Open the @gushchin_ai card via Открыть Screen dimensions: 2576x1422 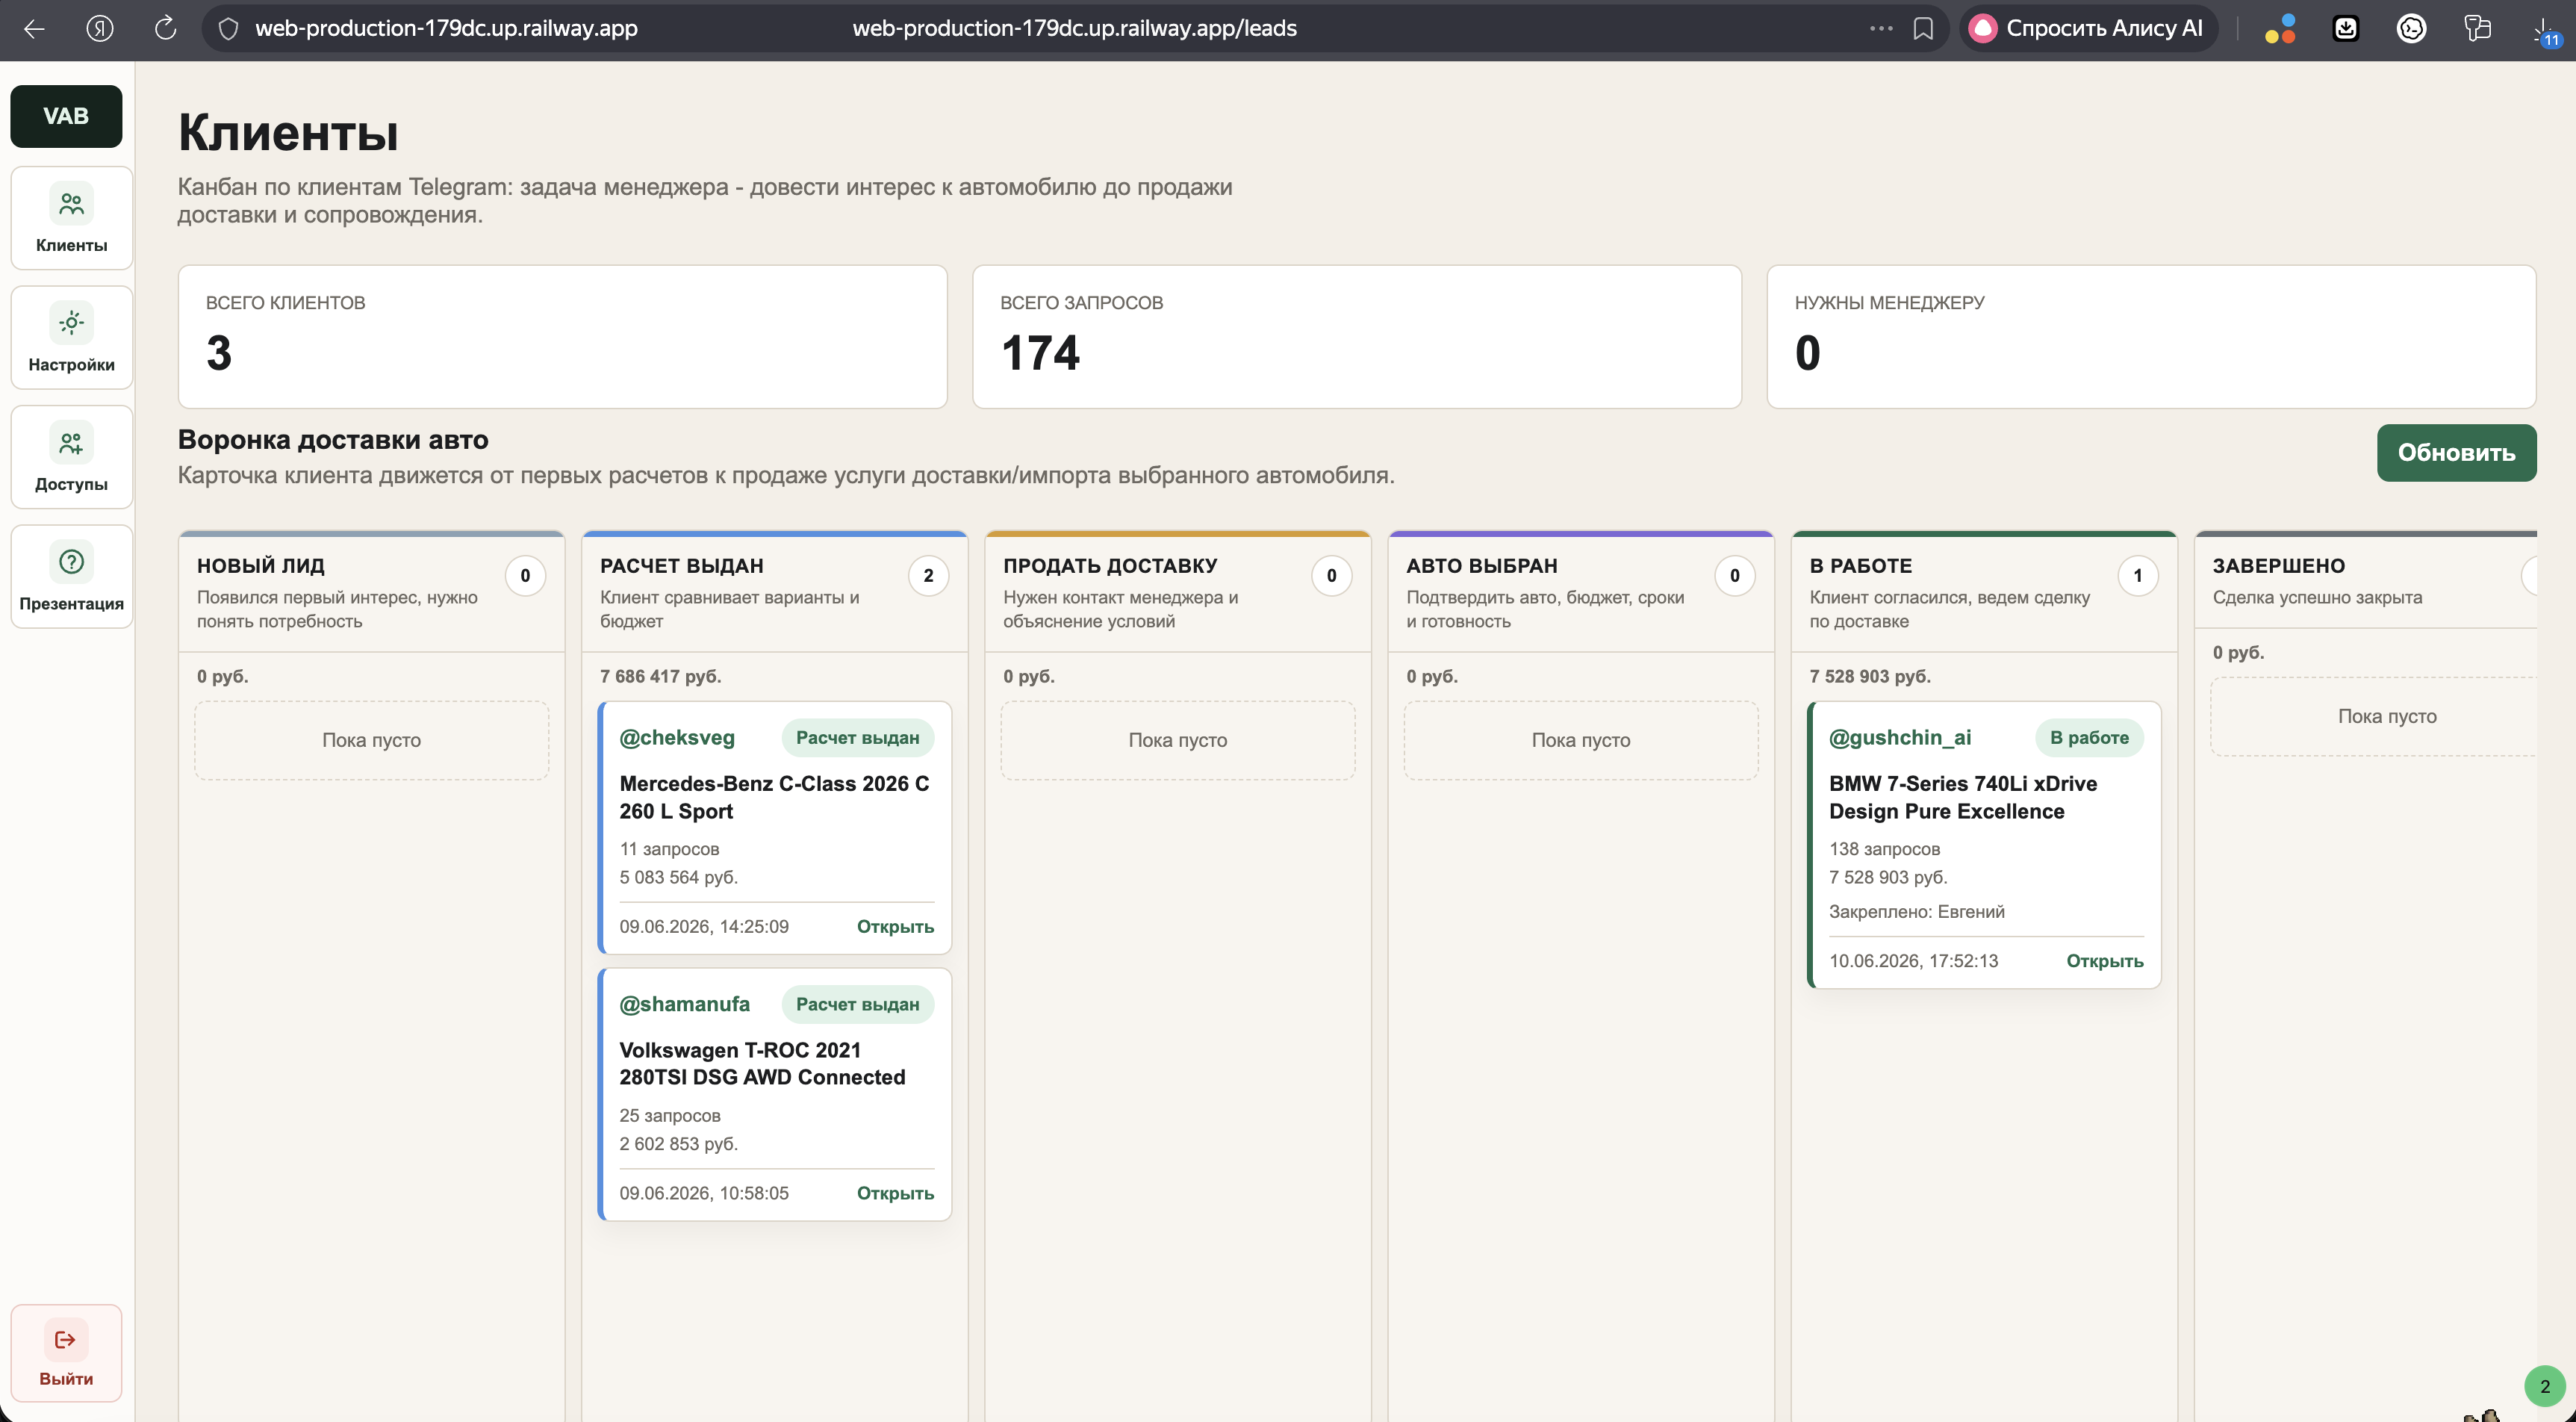click(2104, 960)
